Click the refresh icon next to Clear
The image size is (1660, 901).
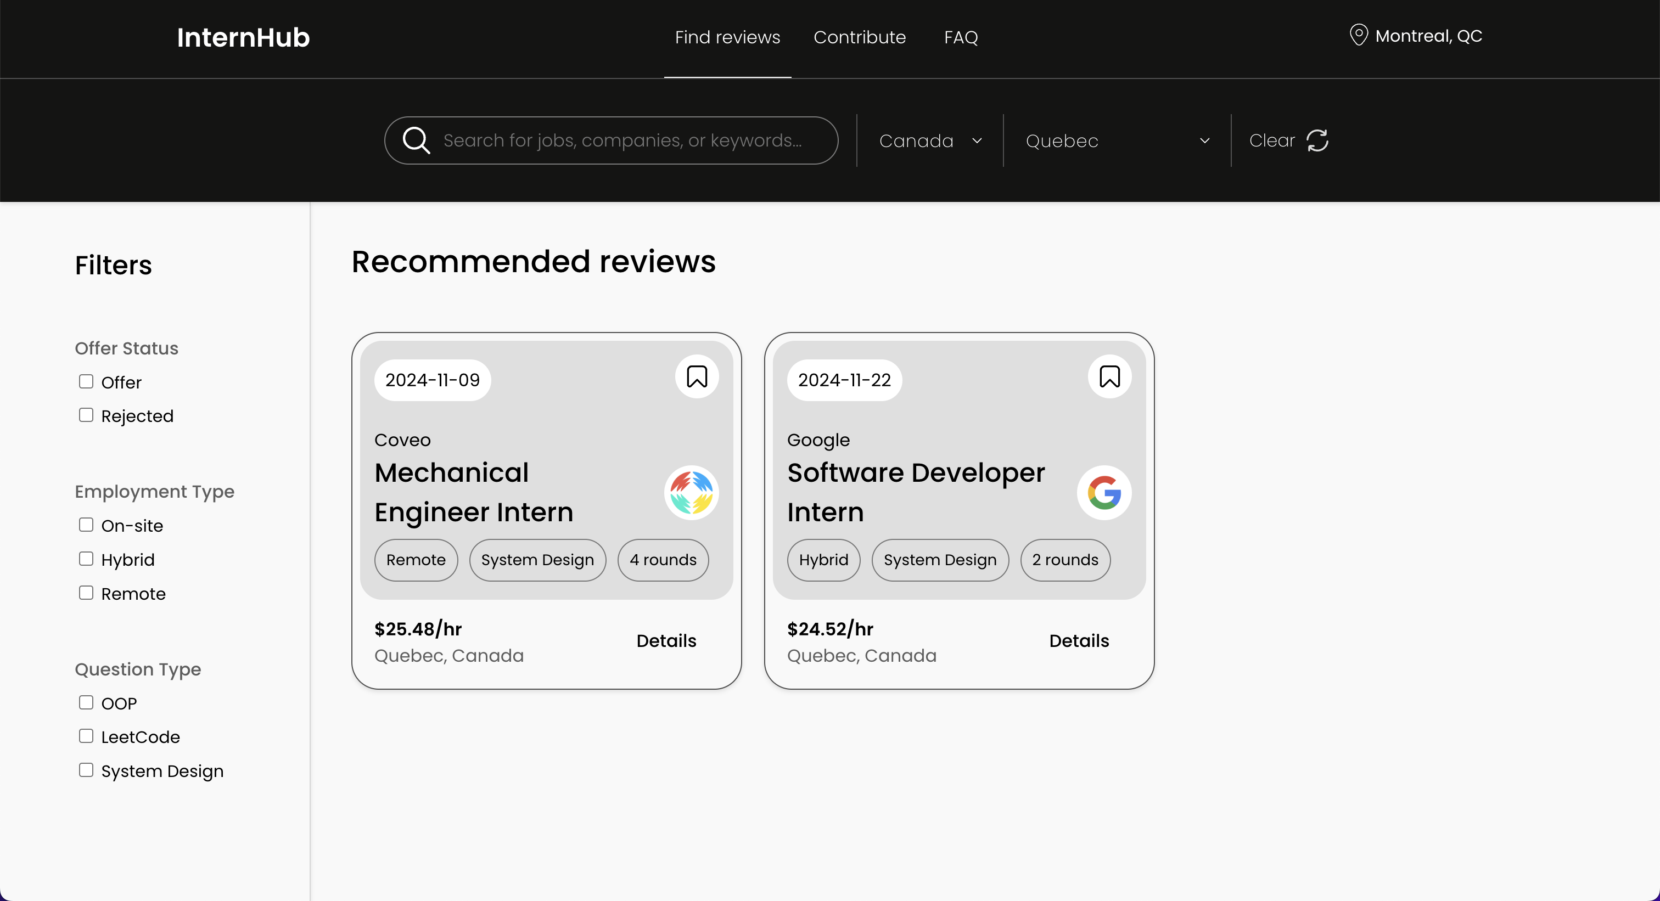tap(1317, 140)
